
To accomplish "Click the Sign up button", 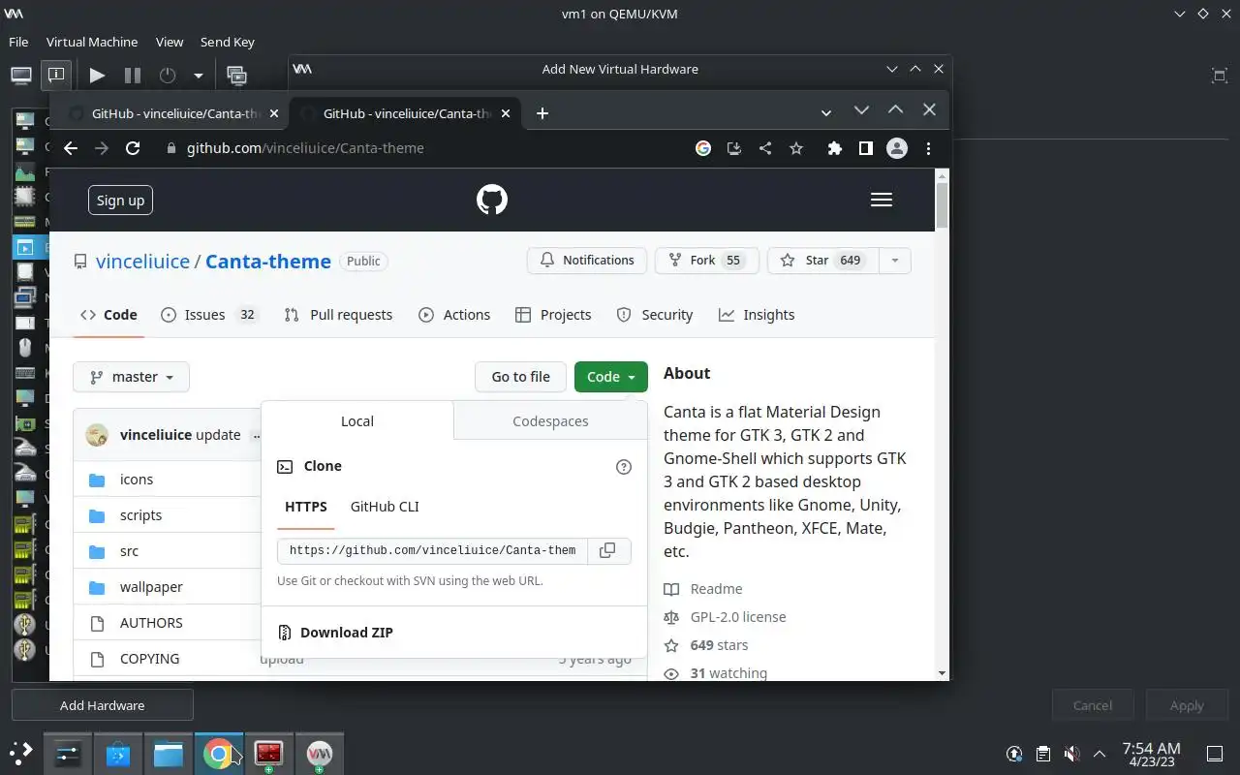I will 120,200.
